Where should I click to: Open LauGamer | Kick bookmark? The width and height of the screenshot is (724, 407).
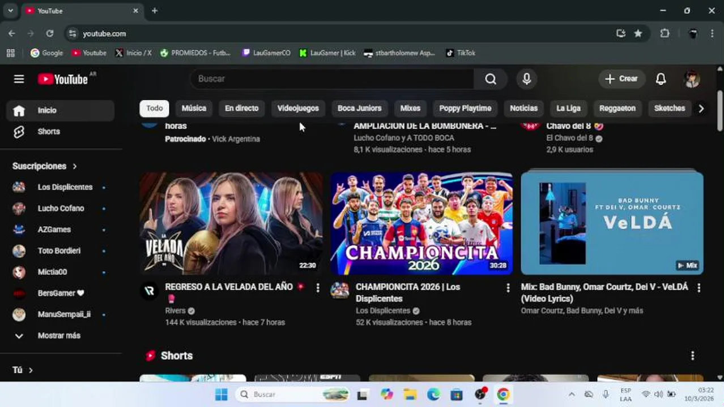click(327, 53)
